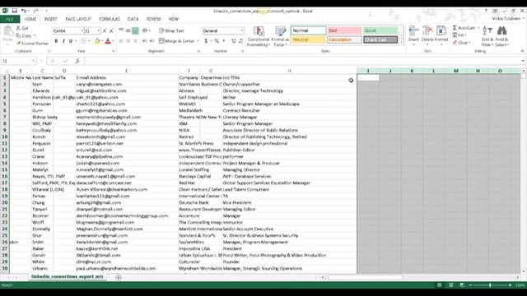Apply the Normal cell style
Viewport: 527px width, 296px height.
(308, 30)
